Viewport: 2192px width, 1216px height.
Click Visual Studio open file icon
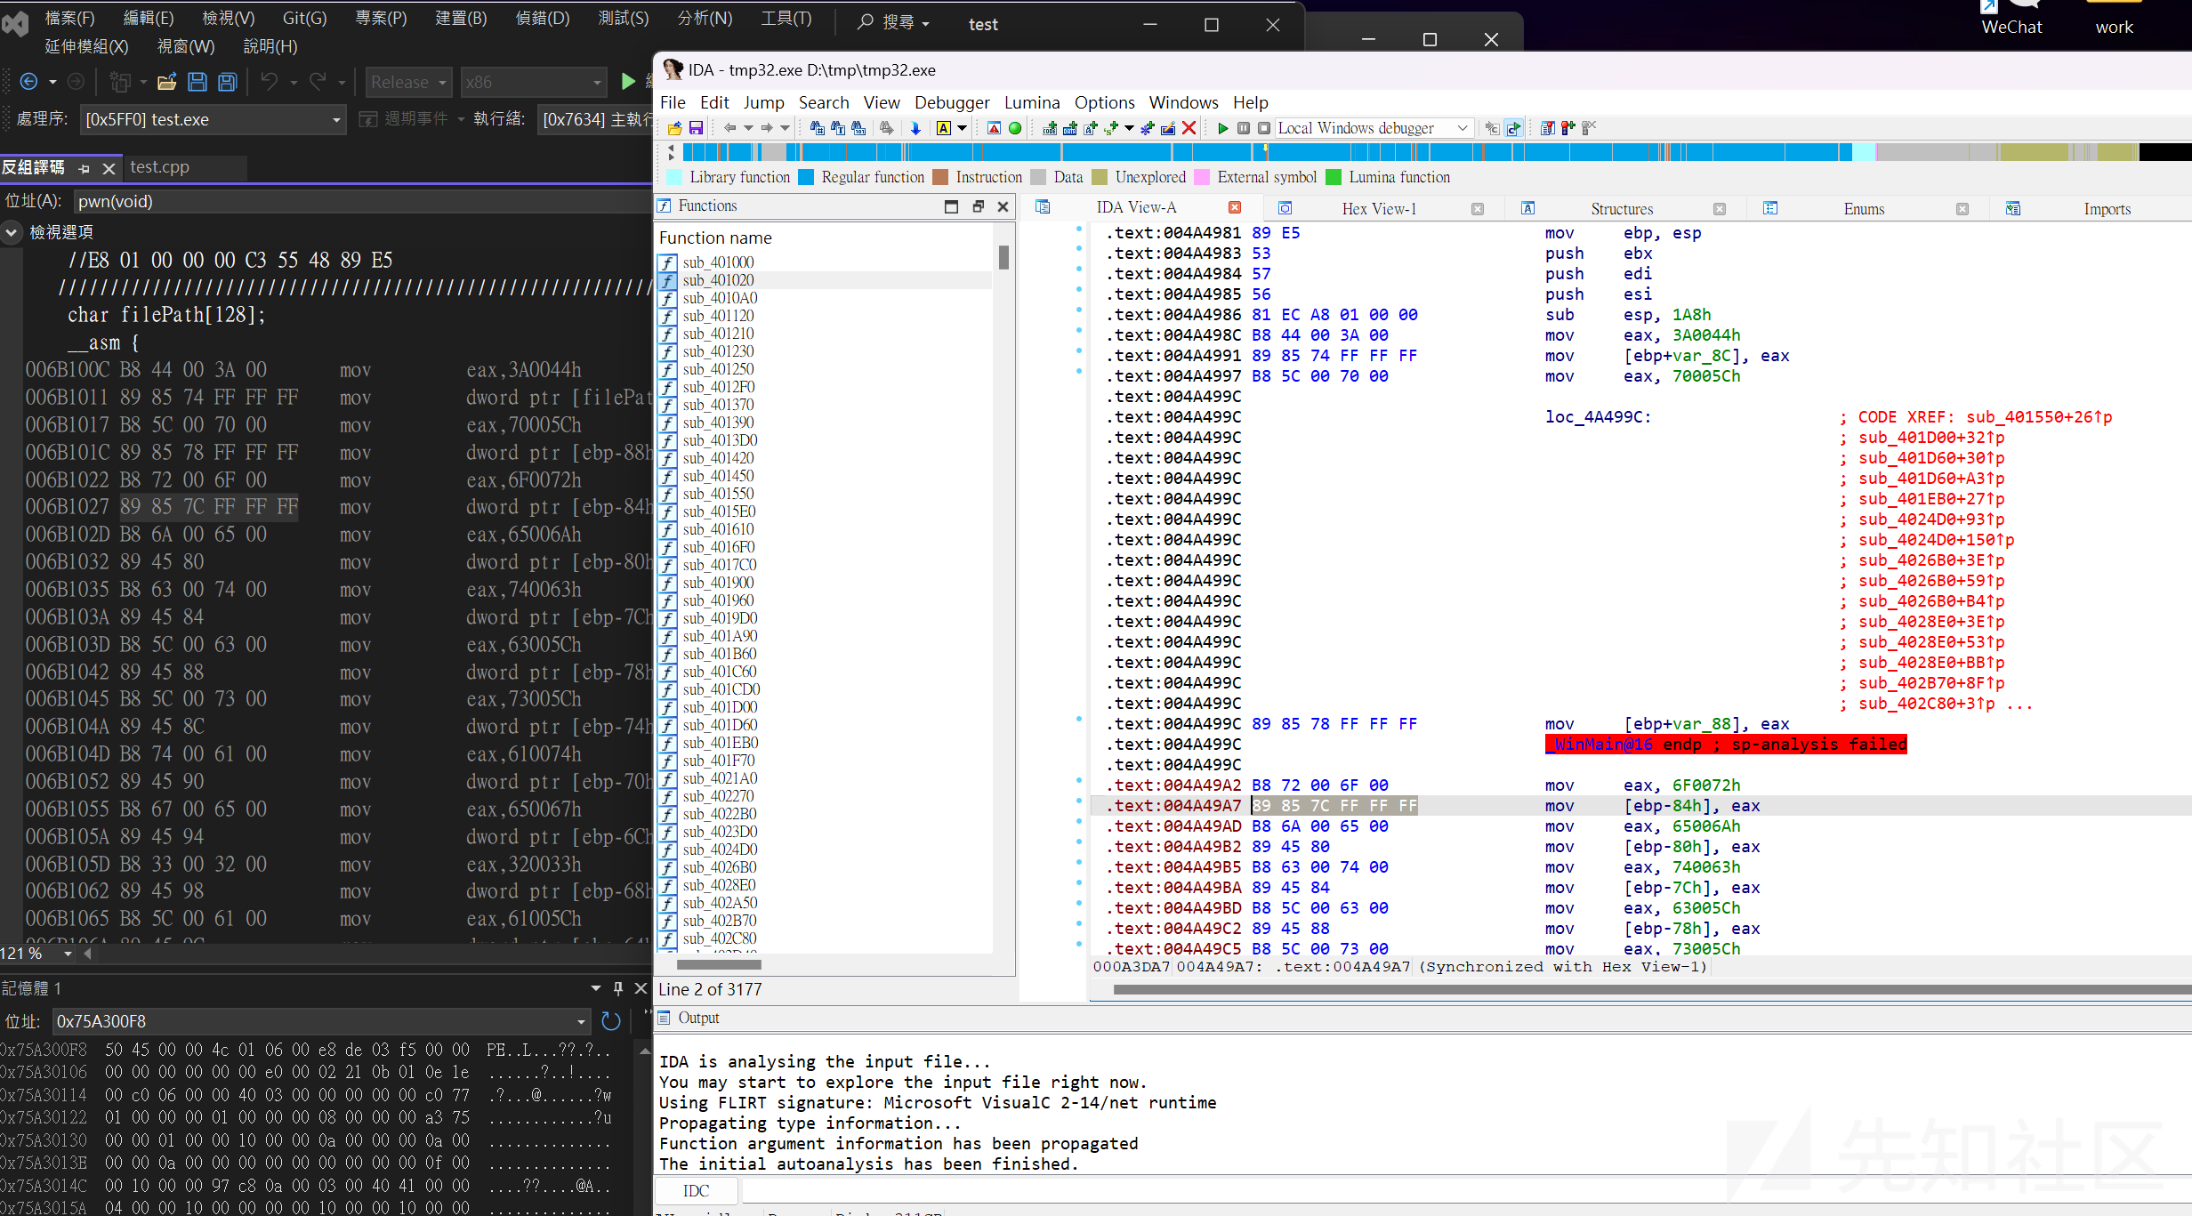166,82
